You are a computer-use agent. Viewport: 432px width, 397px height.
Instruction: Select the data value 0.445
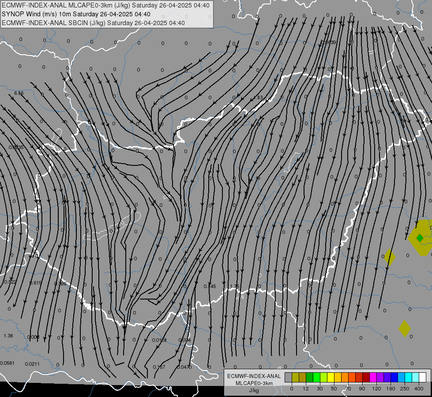coord(210,286)
